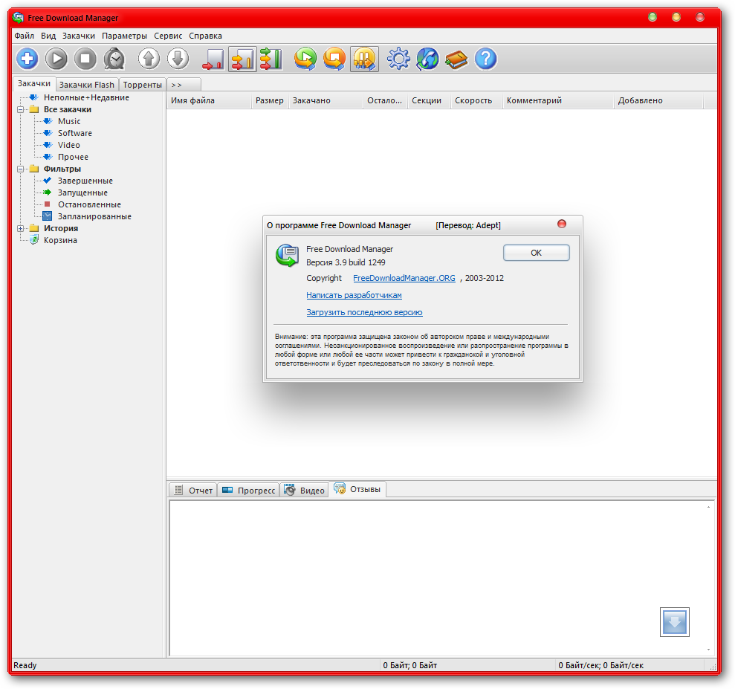Image resolution: width=735 pixels, height=689 pixels.
Task: Click the move download down arrow icon
Action: coord(178,59)
